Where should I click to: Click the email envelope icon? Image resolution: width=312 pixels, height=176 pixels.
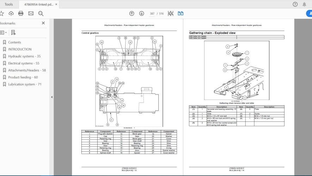pyautogui.click(x=31, y=13)
